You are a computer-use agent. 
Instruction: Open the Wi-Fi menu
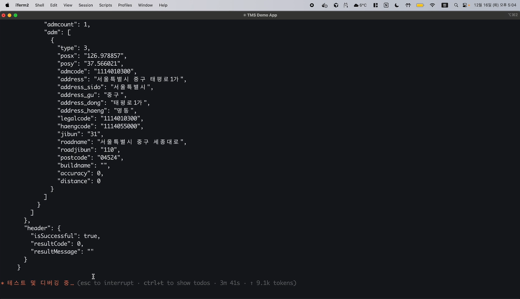tap(432, 5)
